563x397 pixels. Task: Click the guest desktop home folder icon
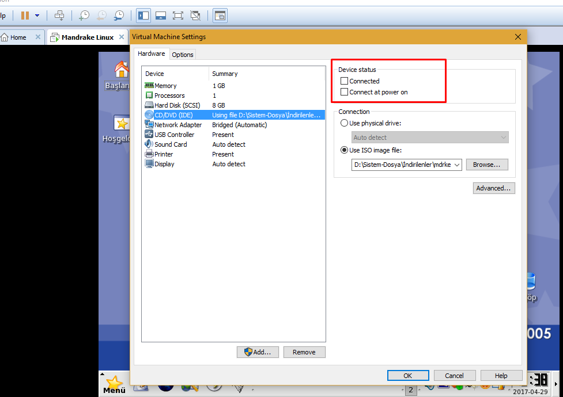122,69
